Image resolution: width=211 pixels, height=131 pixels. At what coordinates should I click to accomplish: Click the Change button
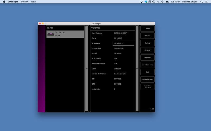pyautogui.click(x=147, y=29)
